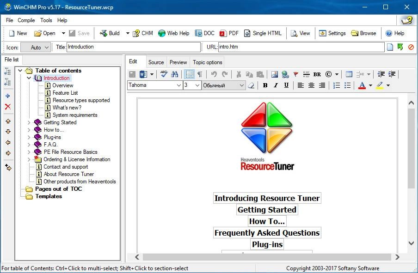The width and height of the screenshot is (418, 273).
Task: Expand the PE File Resource Basics node
Action: pyautogui.click(x=29, y=152)
